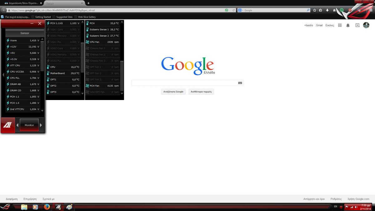Click the right arrow beside Monitor

(x=41, y=125)
